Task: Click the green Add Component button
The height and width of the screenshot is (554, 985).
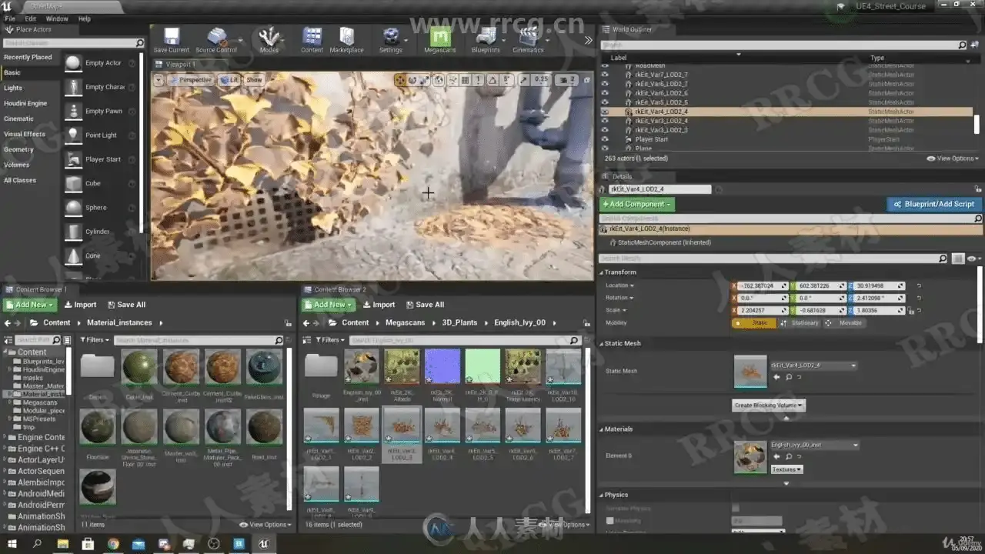Action: 636,204
